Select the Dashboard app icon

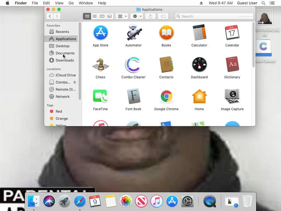[199, 64]
